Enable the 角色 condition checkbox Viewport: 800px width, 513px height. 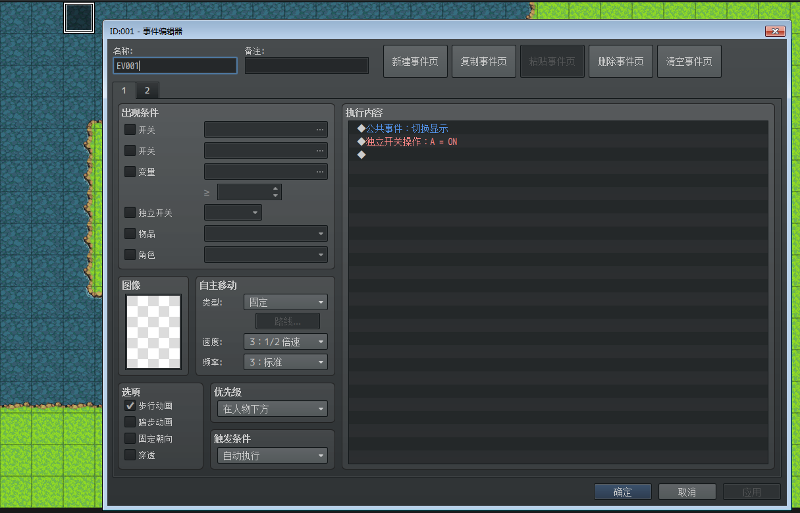(130, 255)
